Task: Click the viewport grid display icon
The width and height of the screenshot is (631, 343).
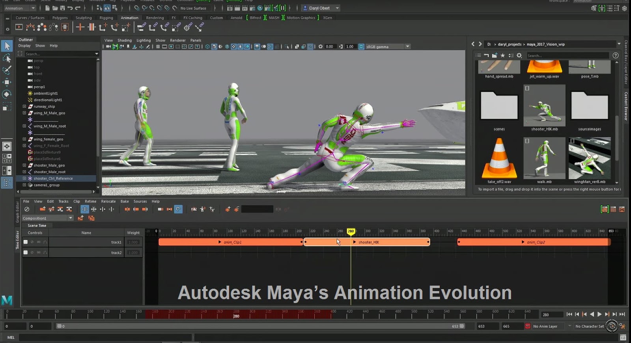Action: pyautogui.click(x=158, y=46)
